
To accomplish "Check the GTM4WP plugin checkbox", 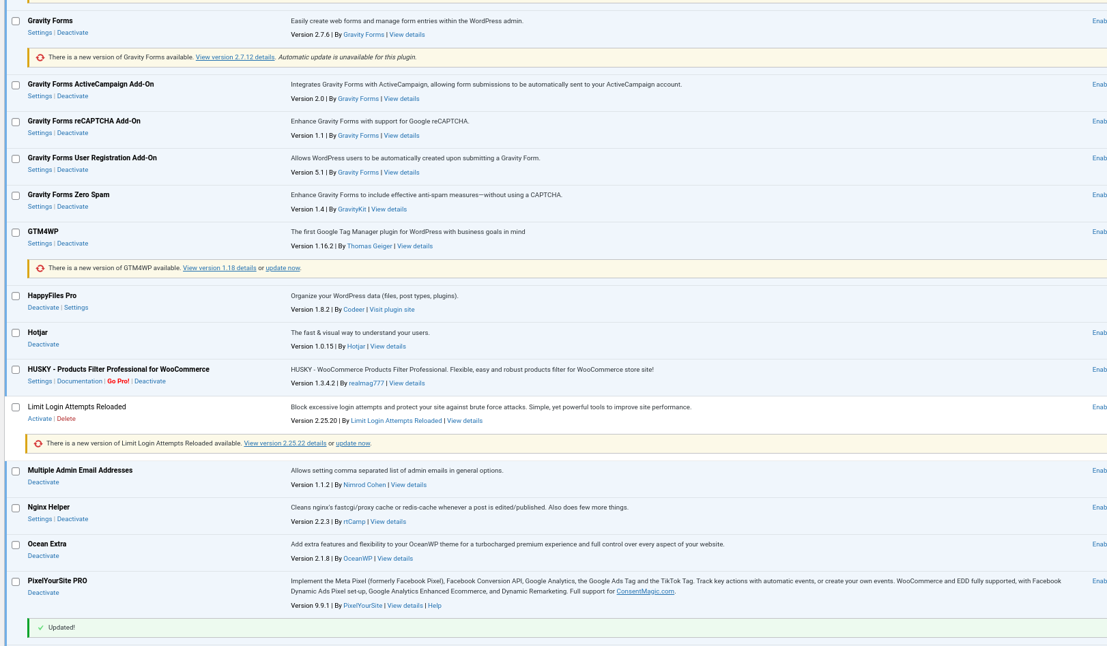I will pyautogui.click(x=16, y=233).
